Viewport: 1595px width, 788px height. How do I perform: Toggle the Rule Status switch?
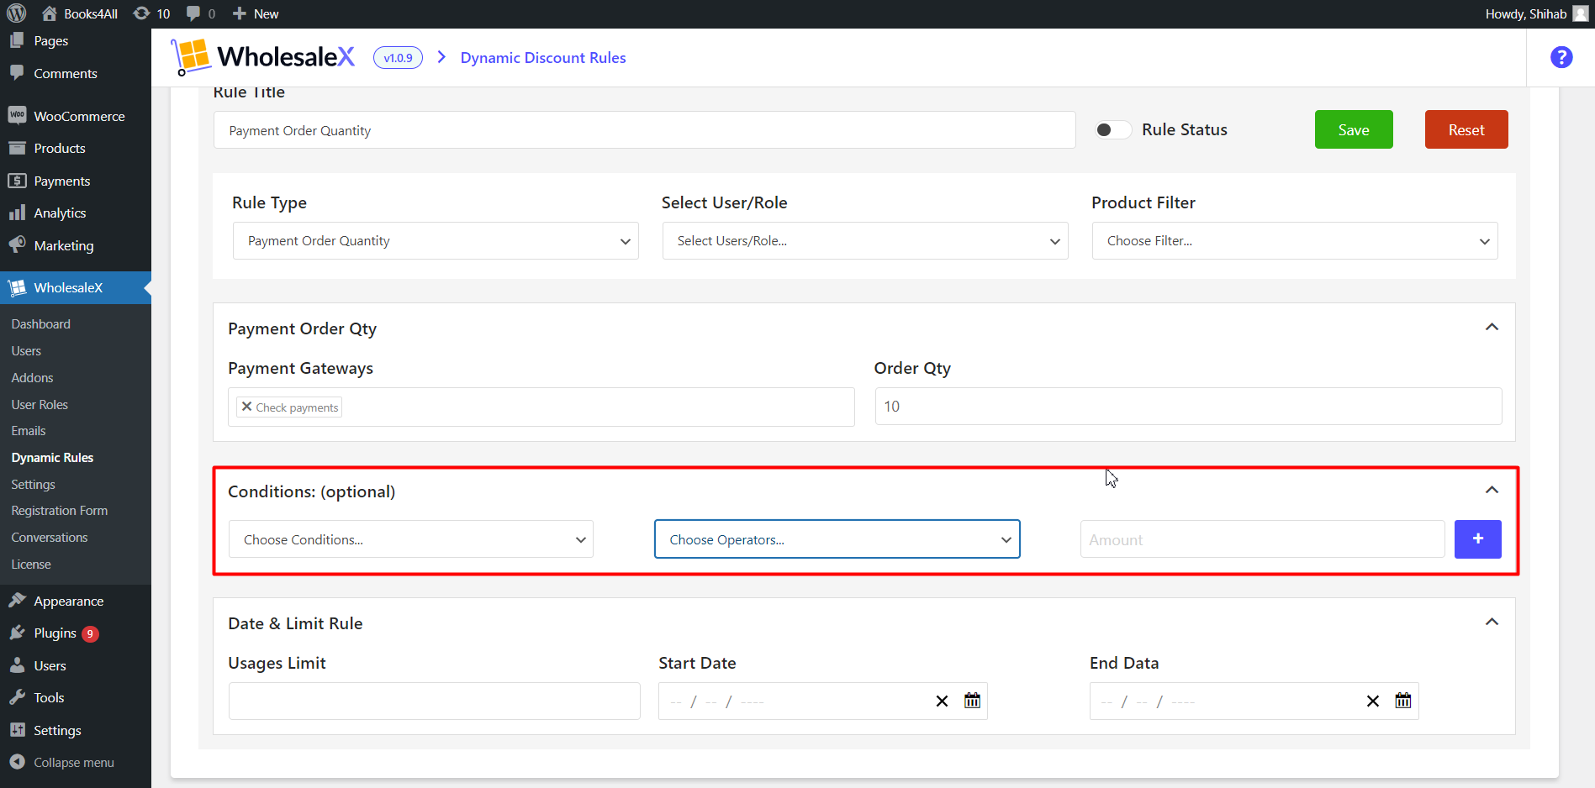1112,129
